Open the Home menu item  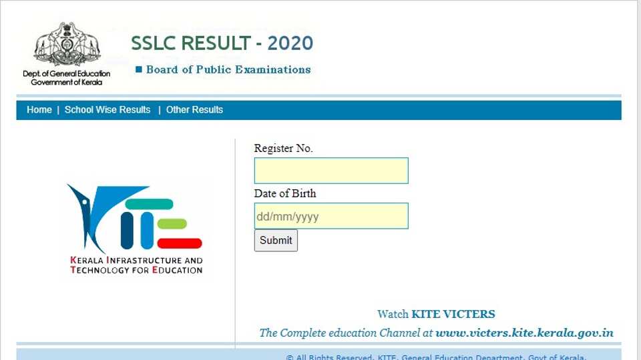click(39, 110)
